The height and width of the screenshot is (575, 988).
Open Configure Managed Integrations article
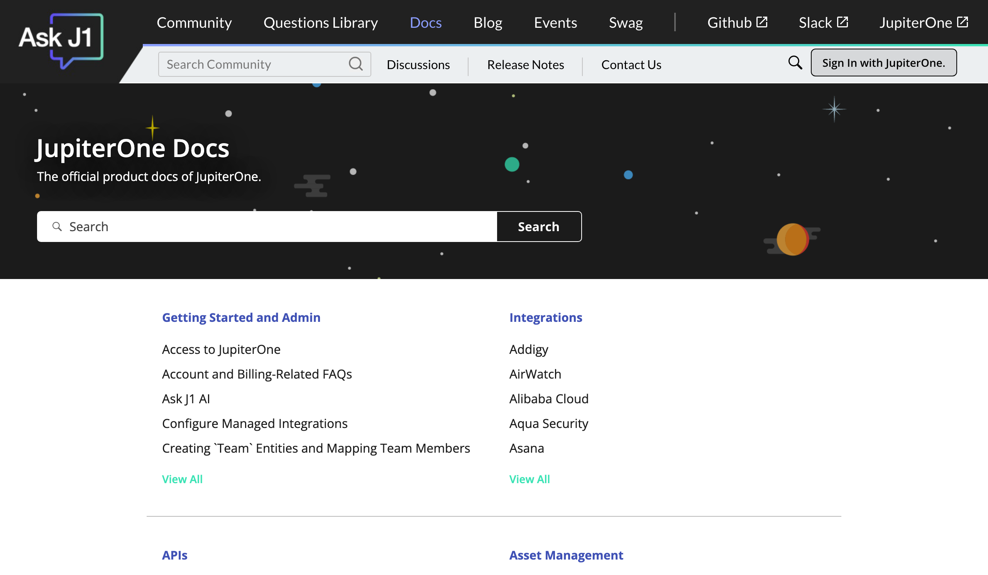(x=255, y=423)
